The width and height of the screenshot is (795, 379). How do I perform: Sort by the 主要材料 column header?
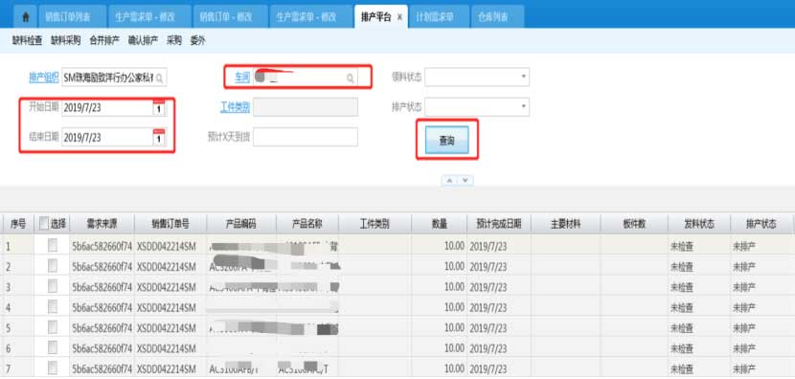point(566,224)
